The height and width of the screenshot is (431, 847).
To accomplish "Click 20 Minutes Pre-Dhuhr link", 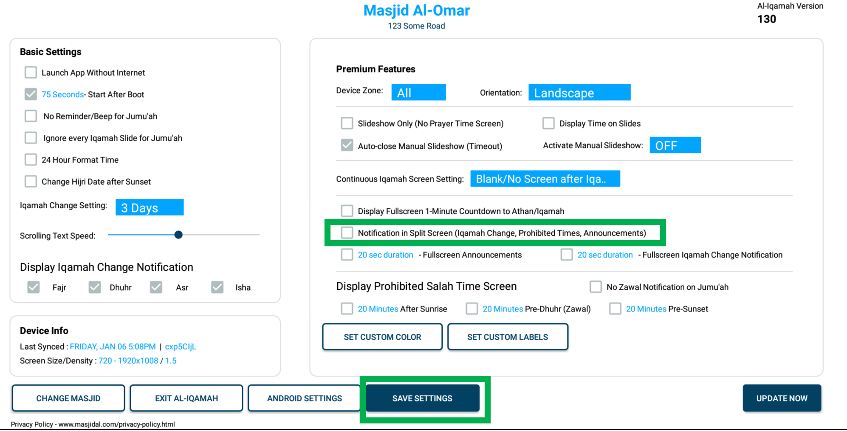I will 503,309.
